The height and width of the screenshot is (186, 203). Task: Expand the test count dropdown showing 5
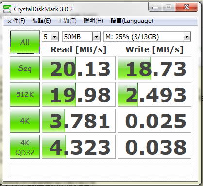pyautogui.click(x=54, y=37)
